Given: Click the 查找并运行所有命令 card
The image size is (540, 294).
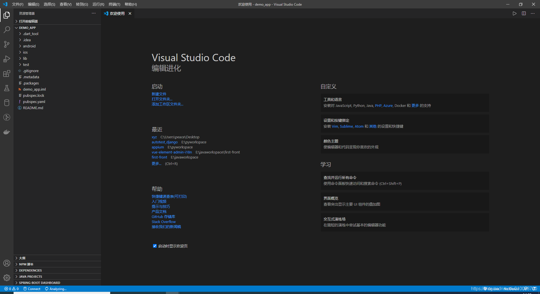Looking at the screenshot, I should 405,181.
